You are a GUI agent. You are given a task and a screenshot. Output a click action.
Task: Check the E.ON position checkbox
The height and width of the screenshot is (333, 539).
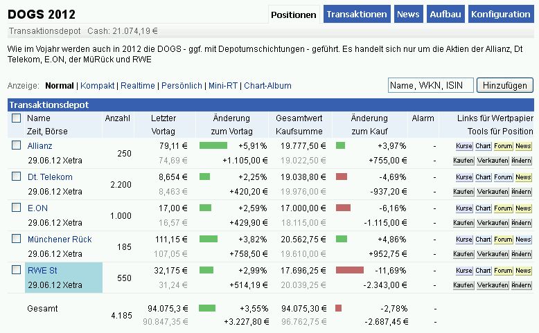point(17,208)
